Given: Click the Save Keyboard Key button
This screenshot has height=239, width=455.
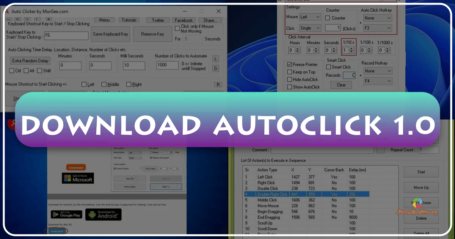Looking at the screenshot, I should point(110,34).
